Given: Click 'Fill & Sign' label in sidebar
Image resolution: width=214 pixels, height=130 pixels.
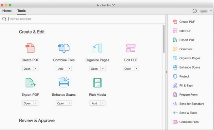Looking at the screenshot, I should click(x=186, y=85).
